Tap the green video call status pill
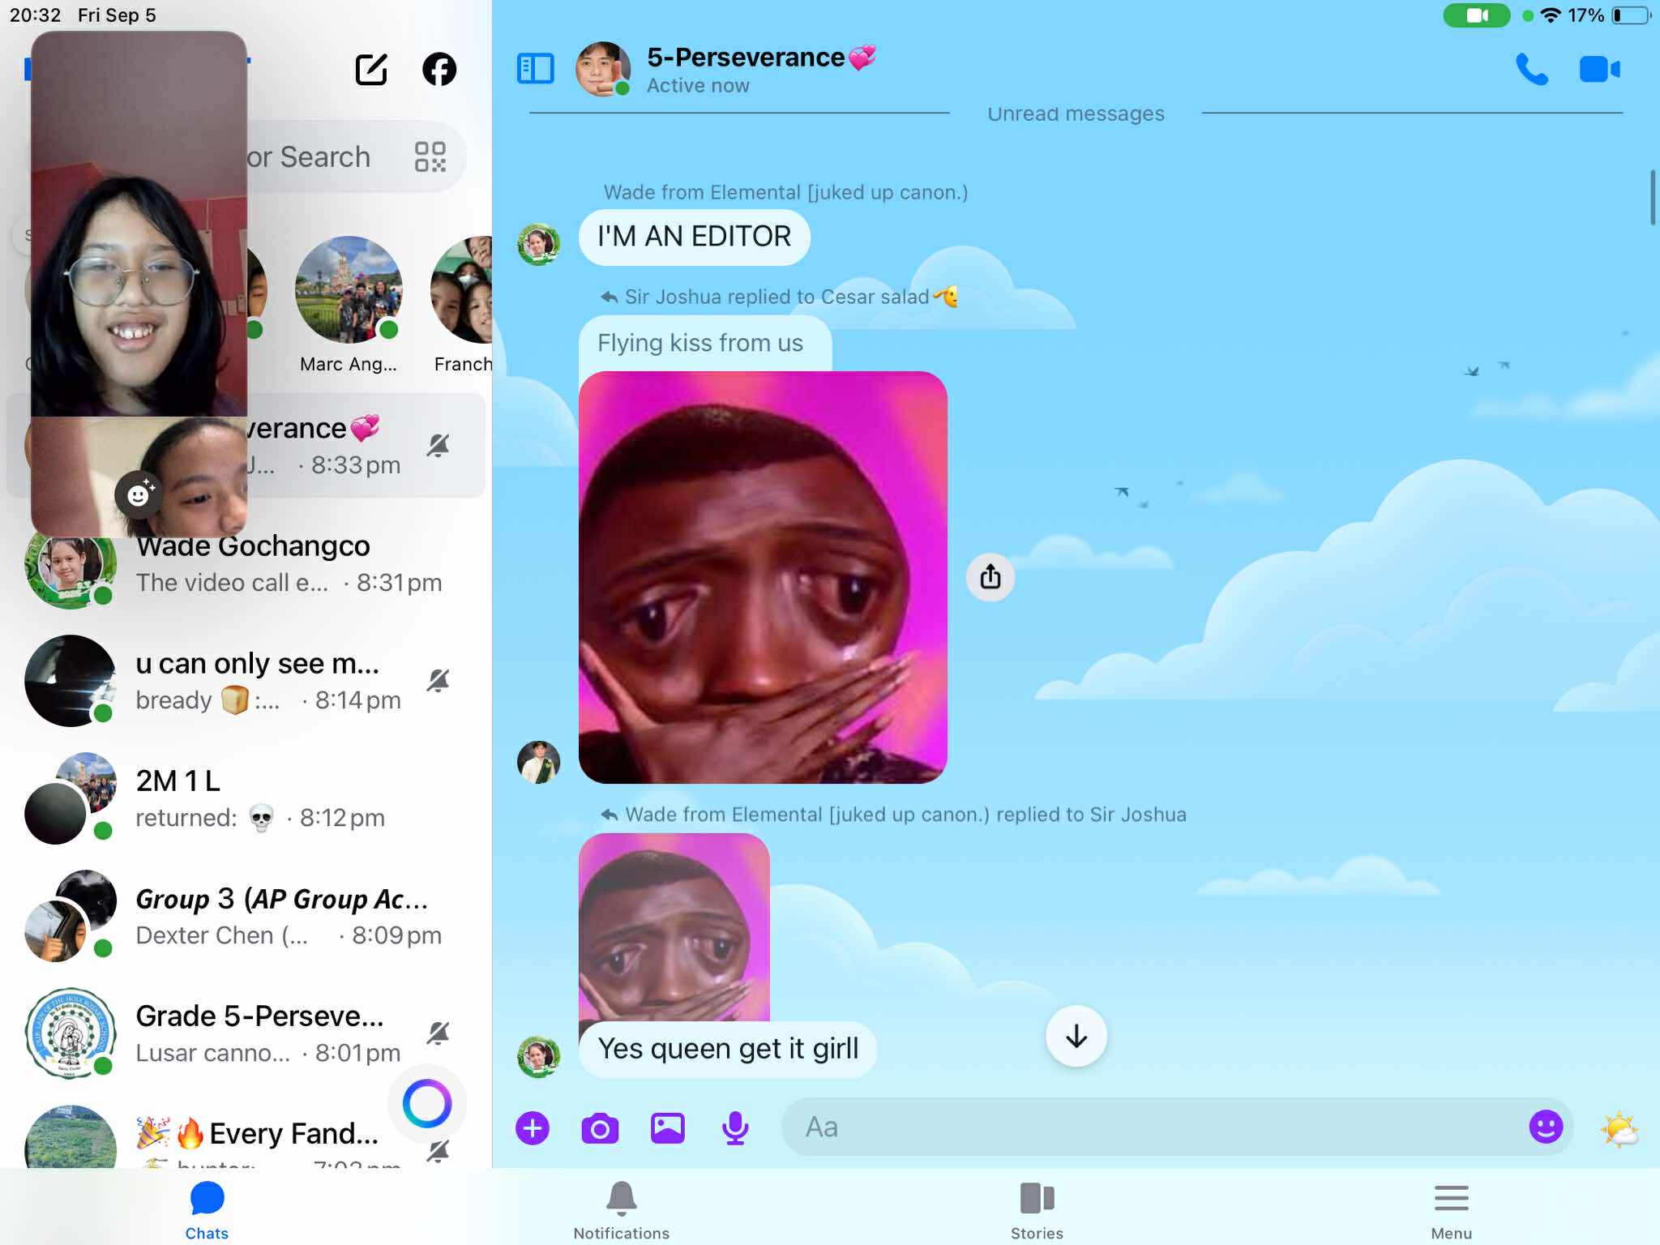 tap(1476, 15)
